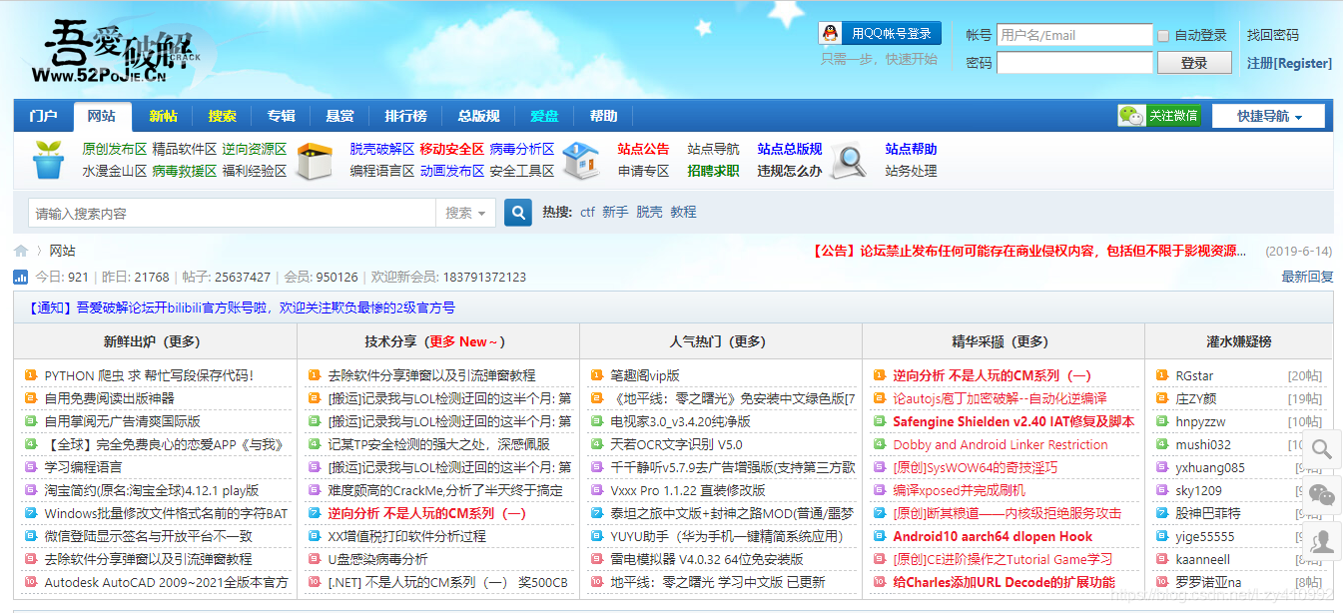Click rank icon beside kaanneell user

(1162, 559)
